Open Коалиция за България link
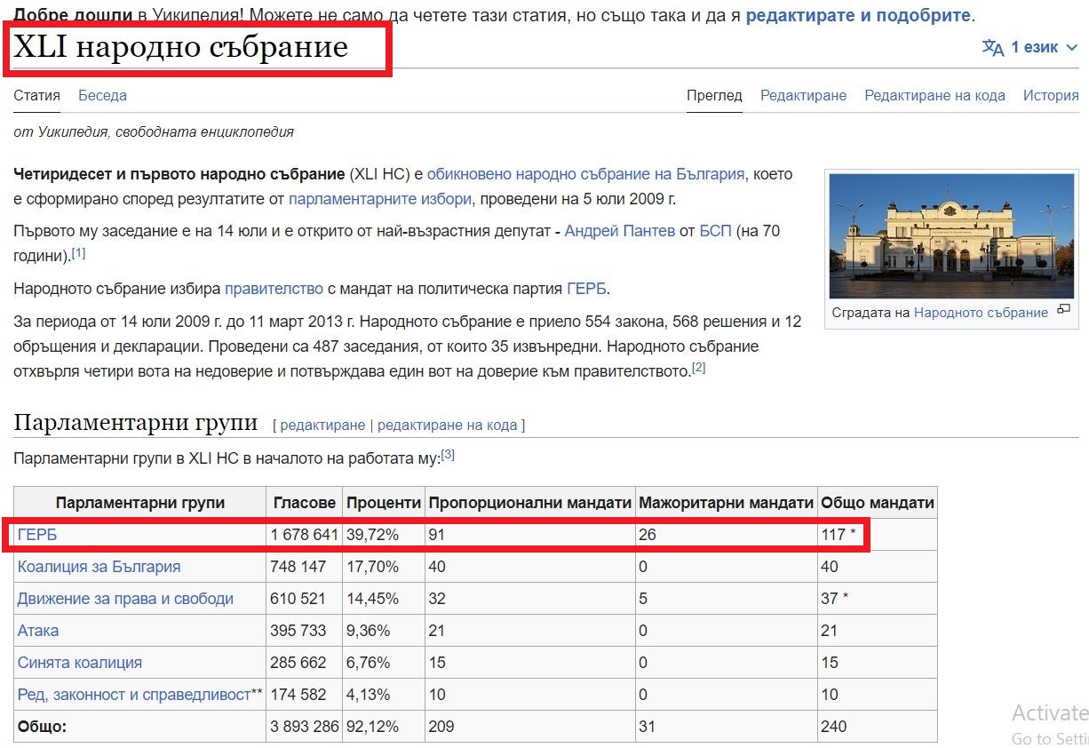This screenshot has width=1089, height=748. tap(99, 567)
